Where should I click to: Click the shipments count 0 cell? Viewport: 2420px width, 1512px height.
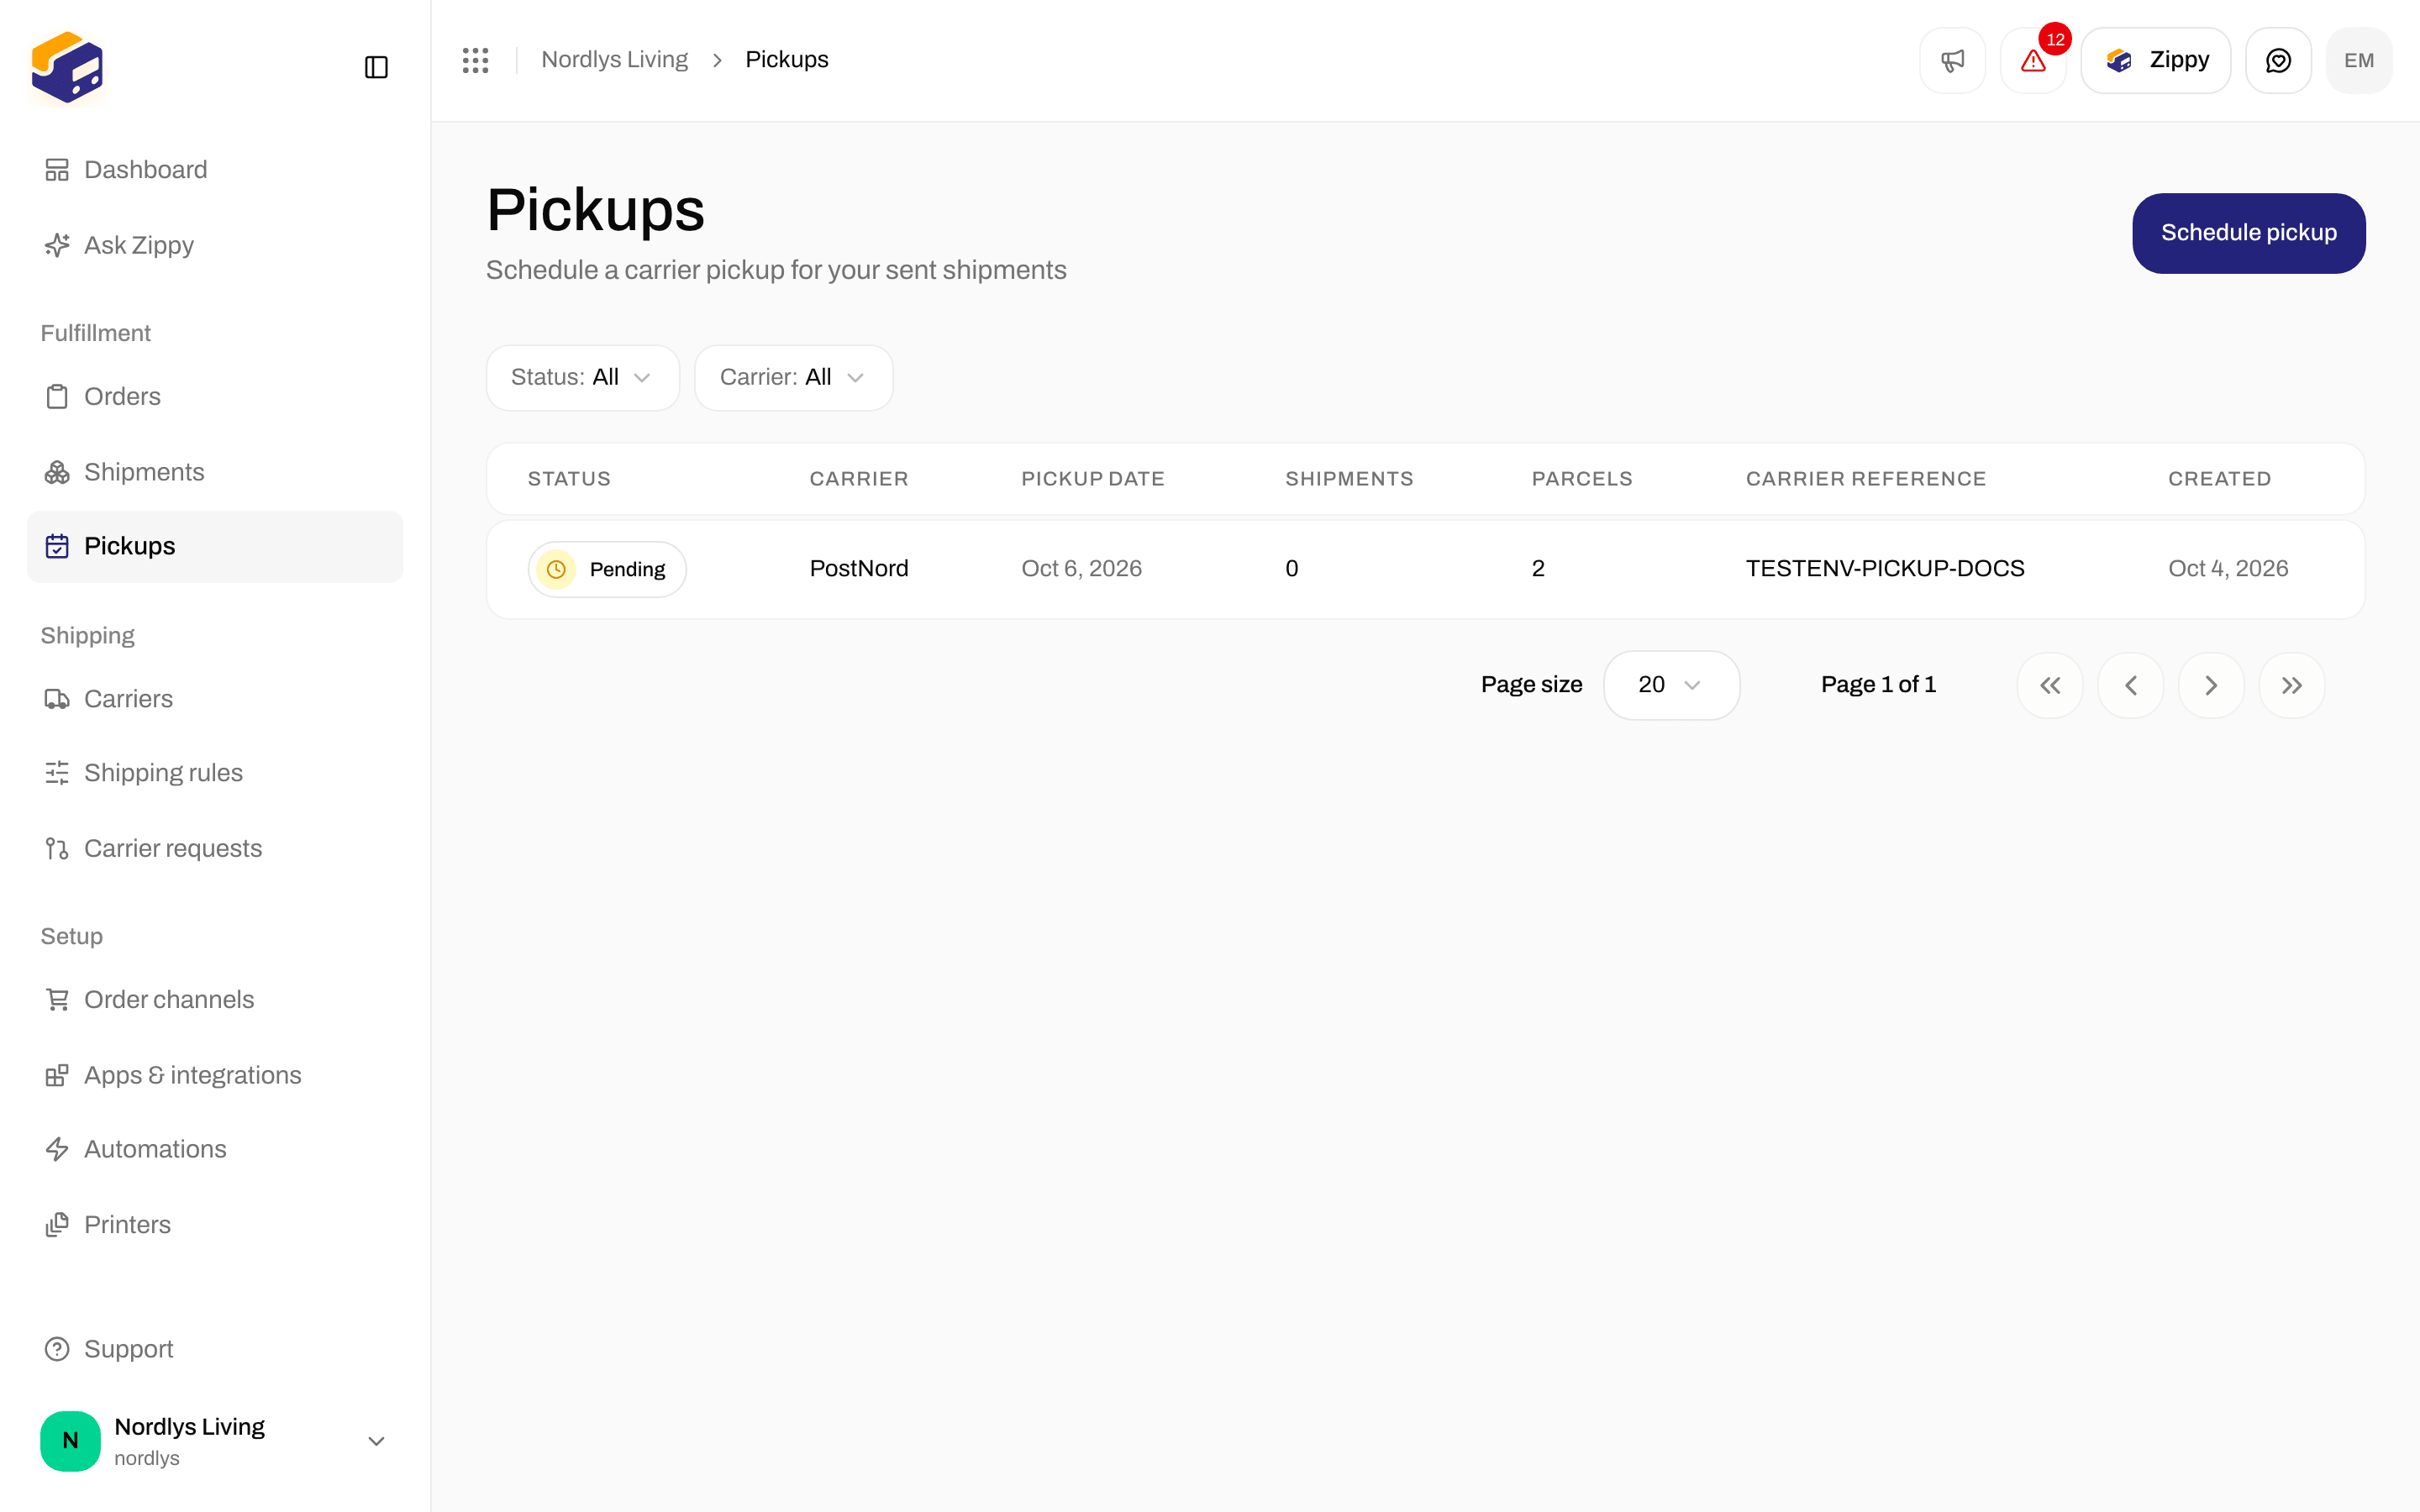[x=1291, y=569]
